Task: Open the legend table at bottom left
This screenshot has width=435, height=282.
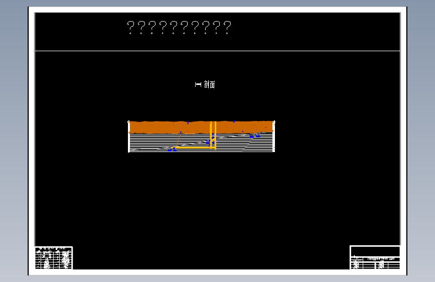Action: click(54, 258)
